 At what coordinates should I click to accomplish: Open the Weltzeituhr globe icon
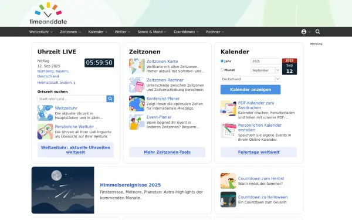point(45,113)
